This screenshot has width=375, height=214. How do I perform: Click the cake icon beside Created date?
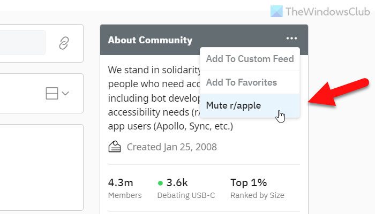(115, 146)
